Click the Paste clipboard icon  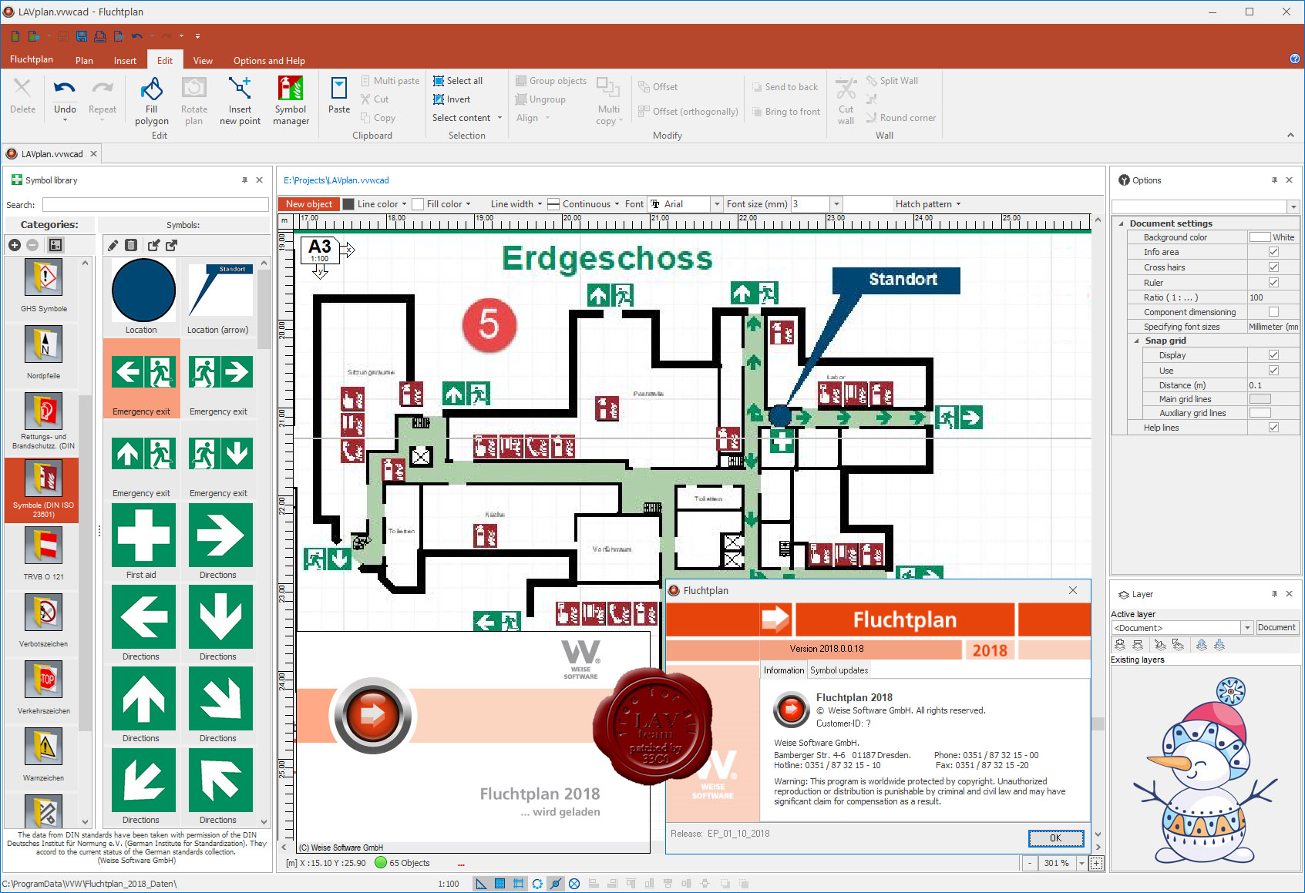coord(339,96)
